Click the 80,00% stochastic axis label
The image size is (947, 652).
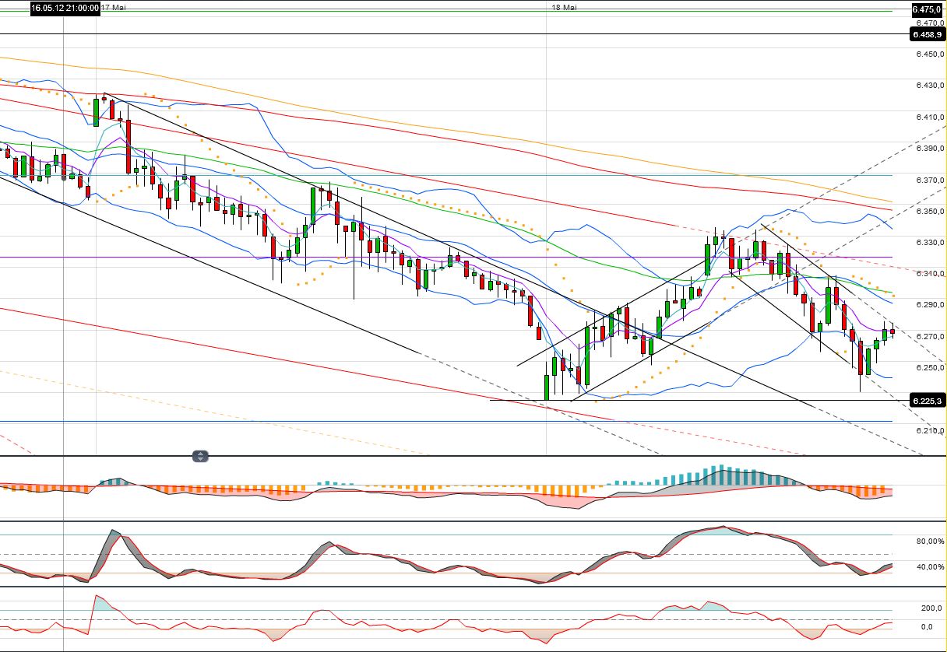coord(930,541)
